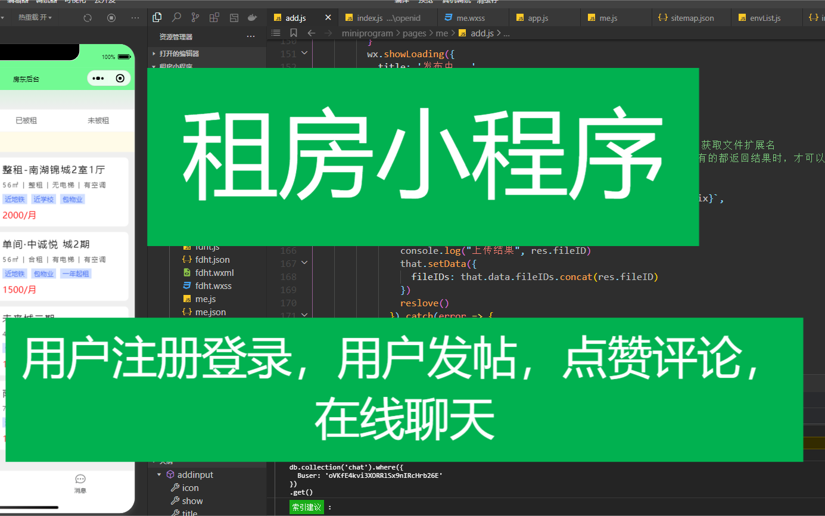Open the 整租-南湖锦城2室1厅 listing card
Image resolution: width=825 pixels, height=516 pixels.
tap(64, 191)
